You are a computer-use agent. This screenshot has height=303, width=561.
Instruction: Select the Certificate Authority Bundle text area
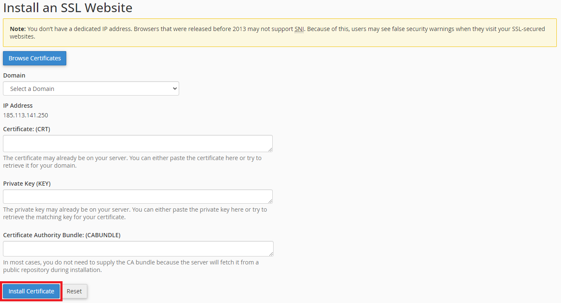tap(138, 249)
